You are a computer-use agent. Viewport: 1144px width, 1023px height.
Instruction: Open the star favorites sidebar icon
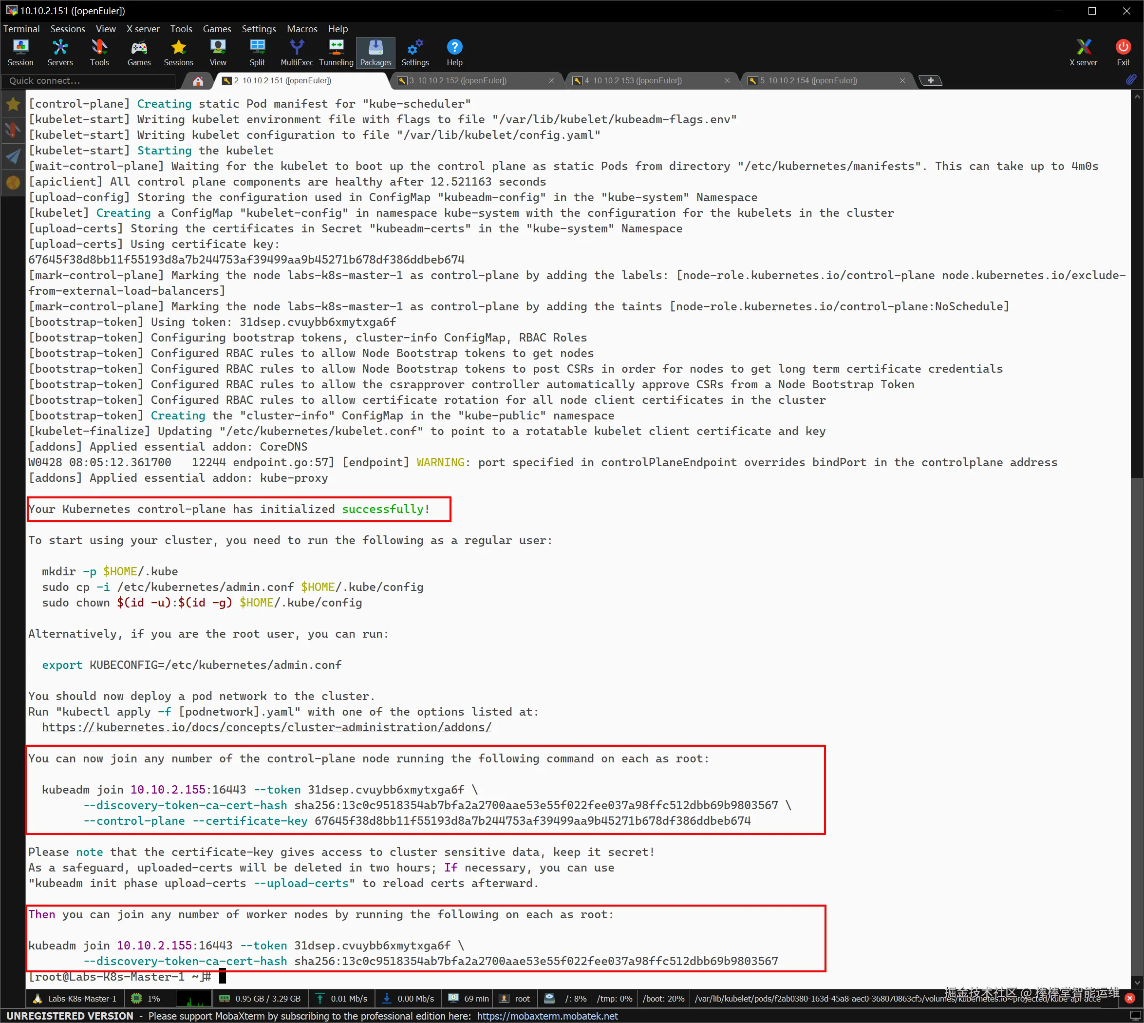(13, 104)
